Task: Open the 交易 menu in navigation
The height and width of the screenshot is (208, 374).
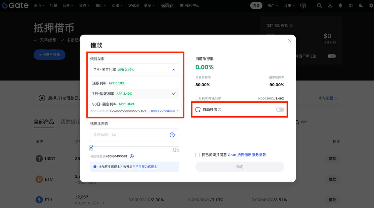Action: pyautogui.click(x=67, y=5)
